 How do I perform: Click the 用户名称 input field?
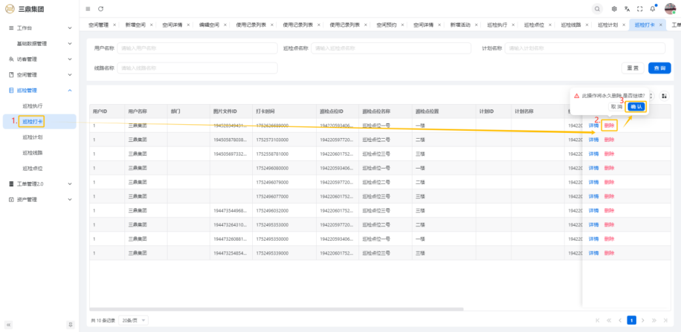pyautogui.click(x=197, y=49)
